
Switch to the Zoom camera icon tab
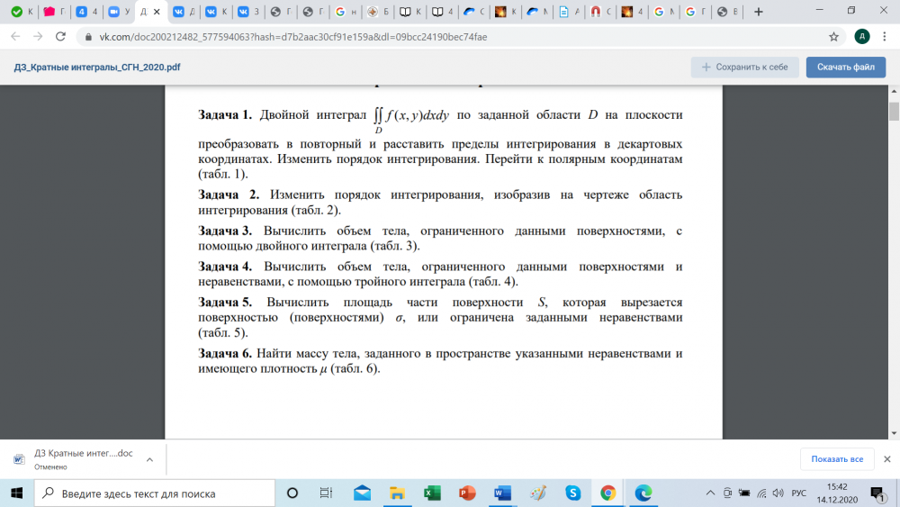pyautogui.click(x=119, y=12)
